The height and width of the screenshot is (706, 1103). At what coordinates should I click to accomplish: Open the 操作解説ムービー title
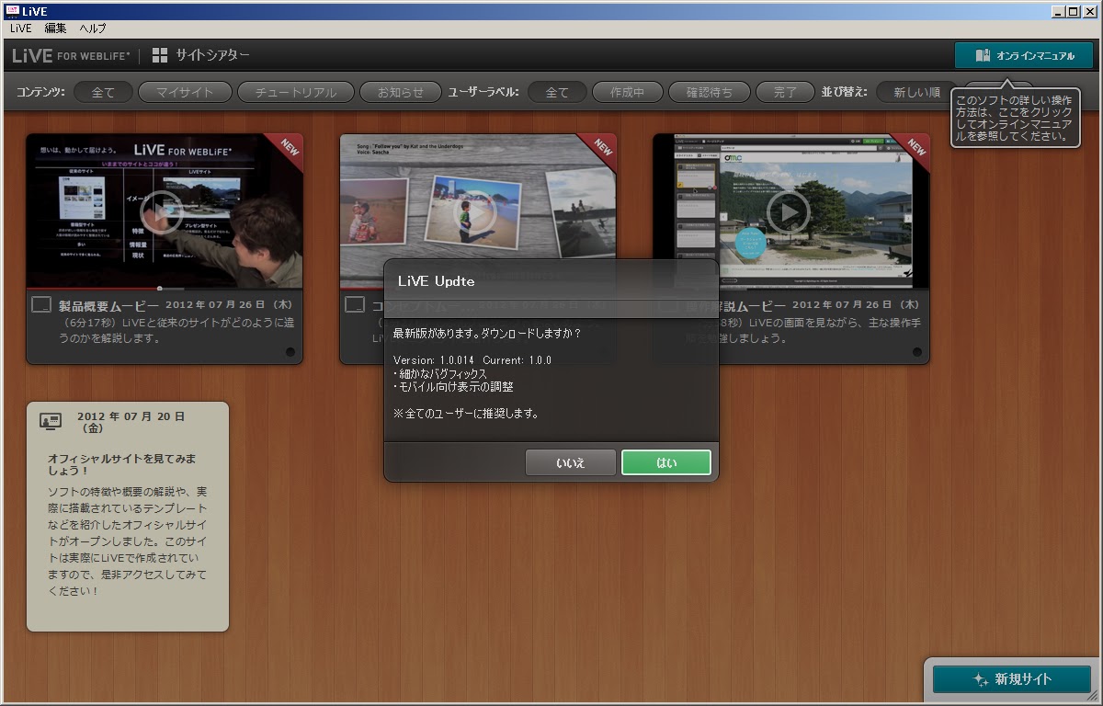(x=735, y=305)
